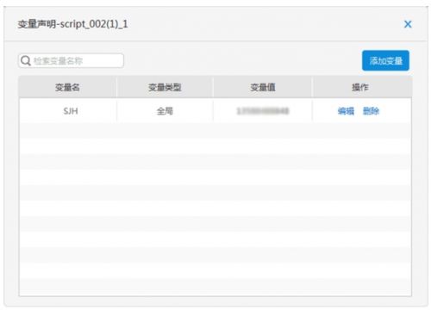Viewport: 431px width, 310px height.
Task: Select the 全局 variable type cell
Action: click(x=165, y=111)
